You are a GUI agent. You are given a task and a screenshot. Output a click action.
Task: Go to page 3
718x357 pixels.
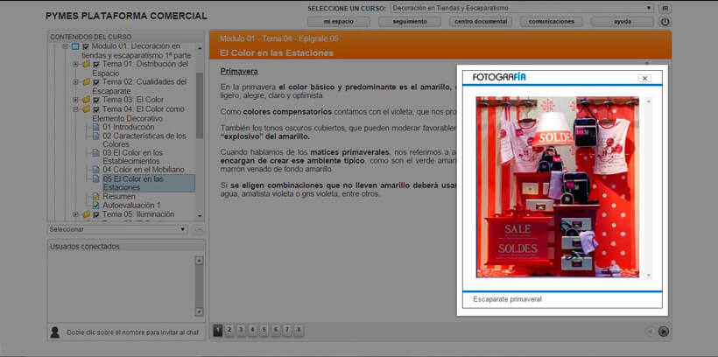241,330
